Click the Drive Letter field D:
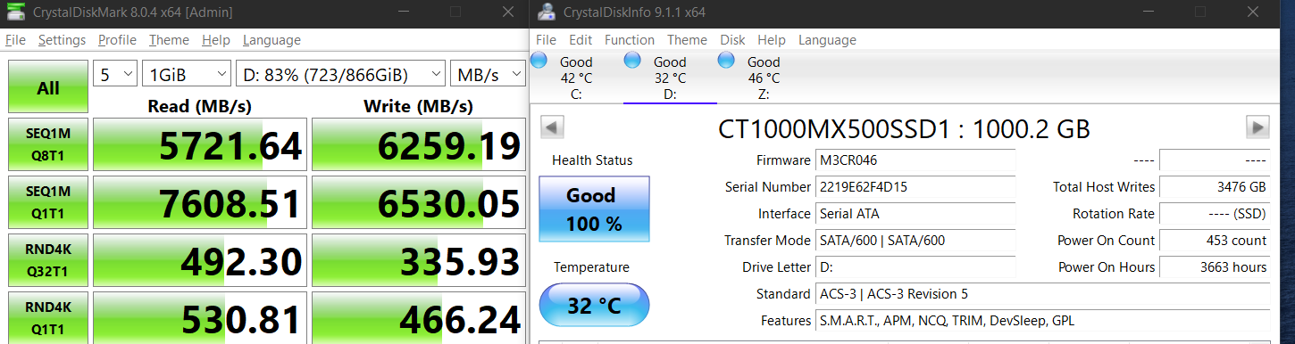Viewport: 1295px width, 344px height. tap(916, 267)
